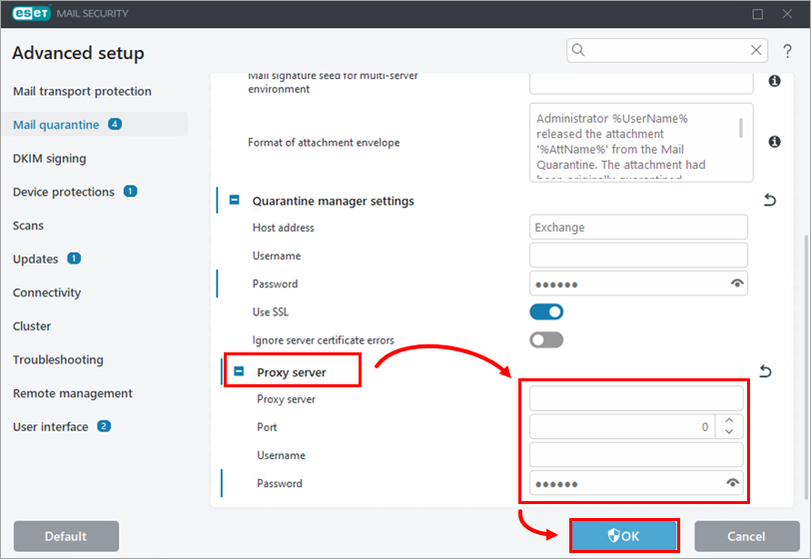Click info icon beside Mail signature seed
Image resolution: width=811 pixels, height=559 pixels.
pos(774,81)
